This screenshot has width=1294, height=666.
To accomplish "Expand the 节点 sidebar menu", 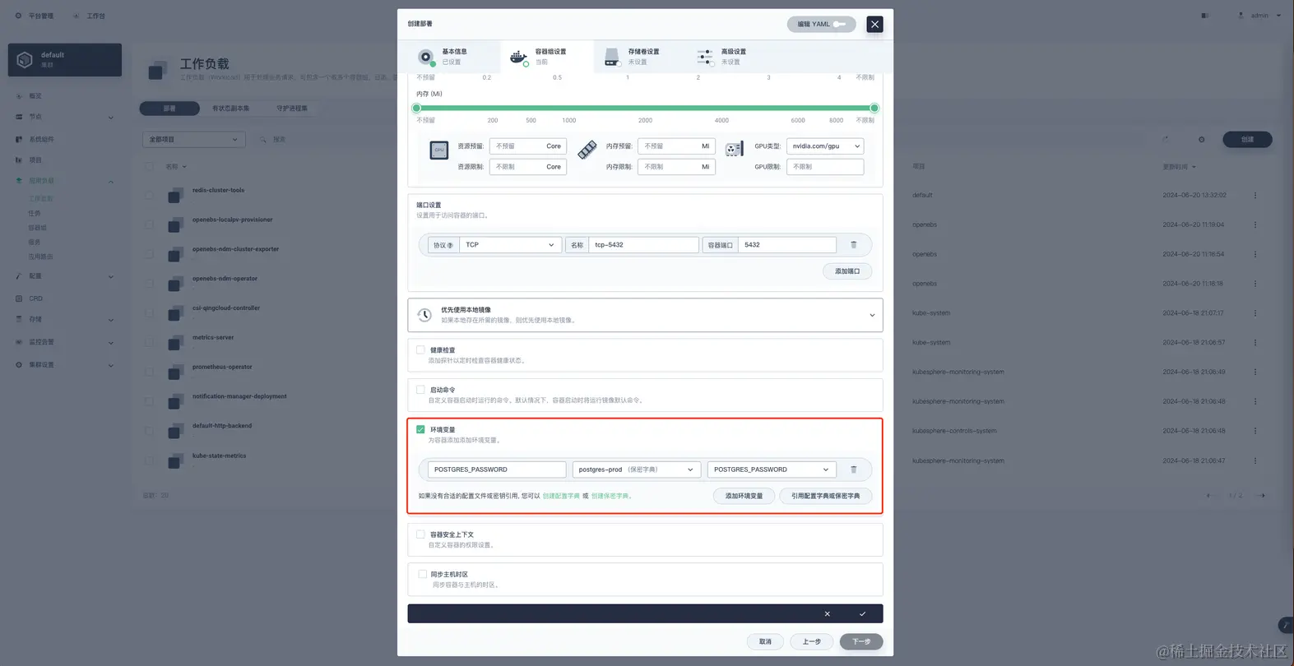I will 64,117.
